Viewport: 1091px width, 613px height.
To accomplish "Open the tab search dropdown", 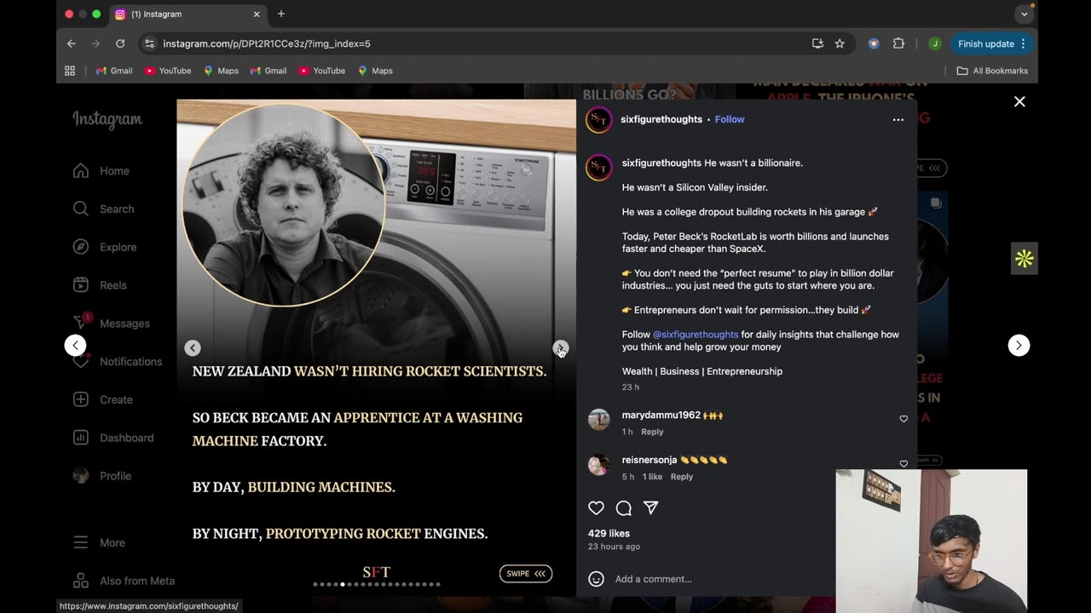I will coord(1025,14).
